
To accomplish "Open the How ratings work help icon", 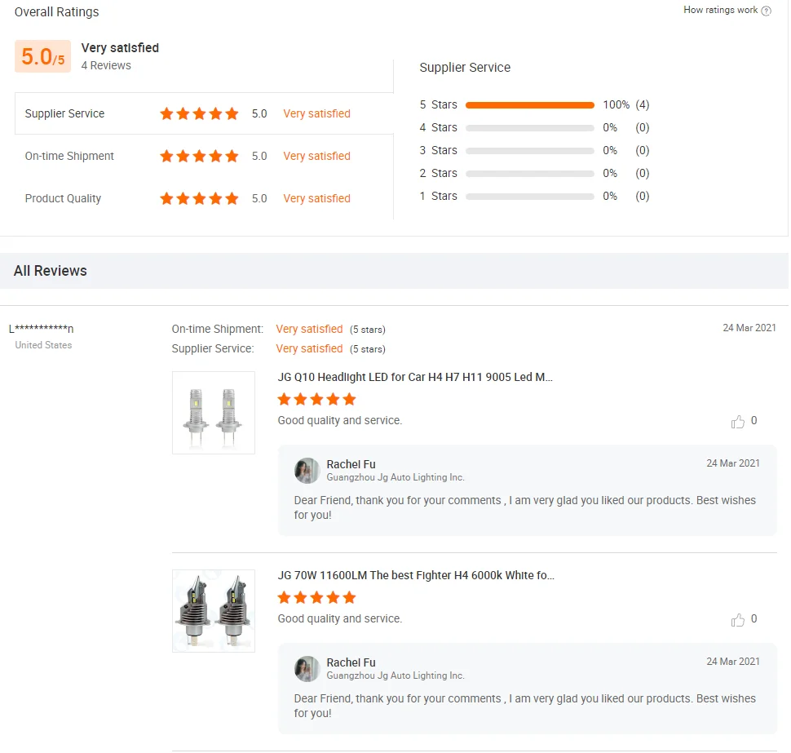I will (x=766, y=11).
